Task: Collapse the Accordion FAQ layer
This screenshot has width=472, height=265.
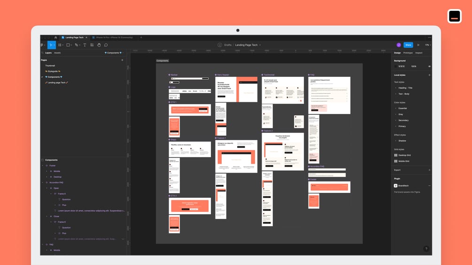Action: [42, 182]
